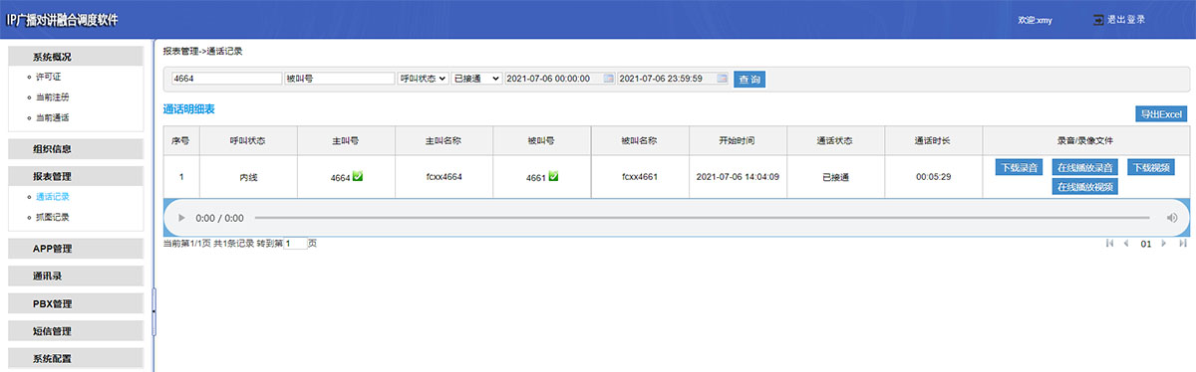Focus the 被叫号 callee number field

pos(339,79)
